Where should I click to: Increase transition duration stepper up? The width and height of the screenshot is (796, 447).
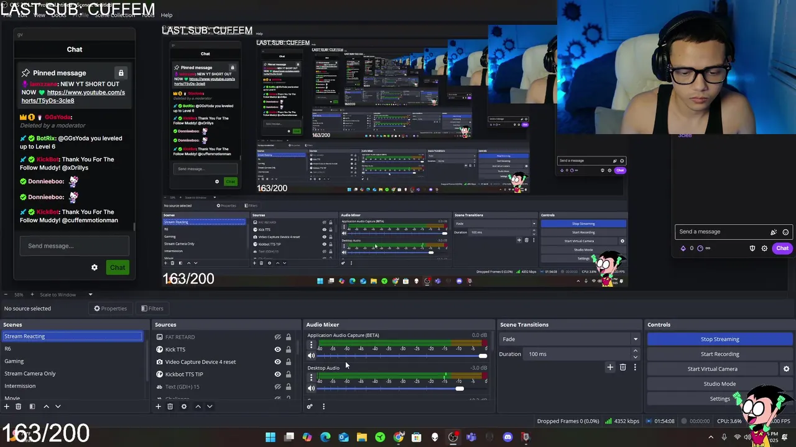click(635, 351)
